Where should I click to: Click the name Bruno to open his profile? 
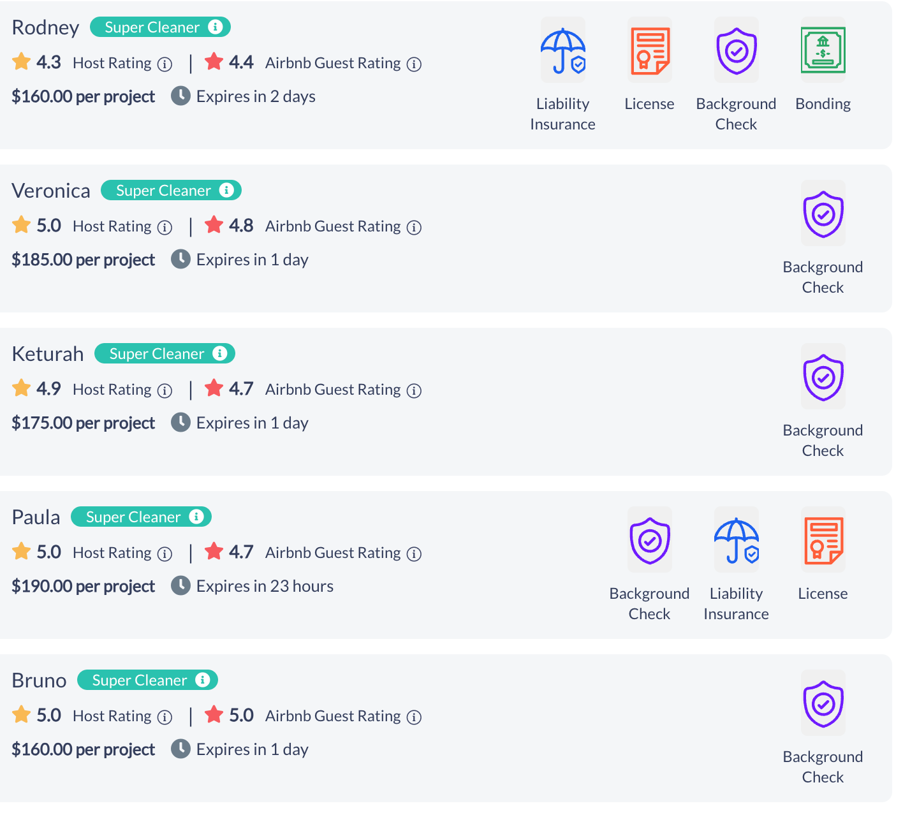click(x=39, y=680)
